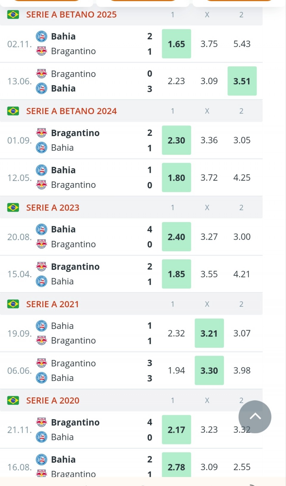286x486 pixels.
Task: Open Bahia vs Bragantino 12.05. match row
Action: point(89,178)
